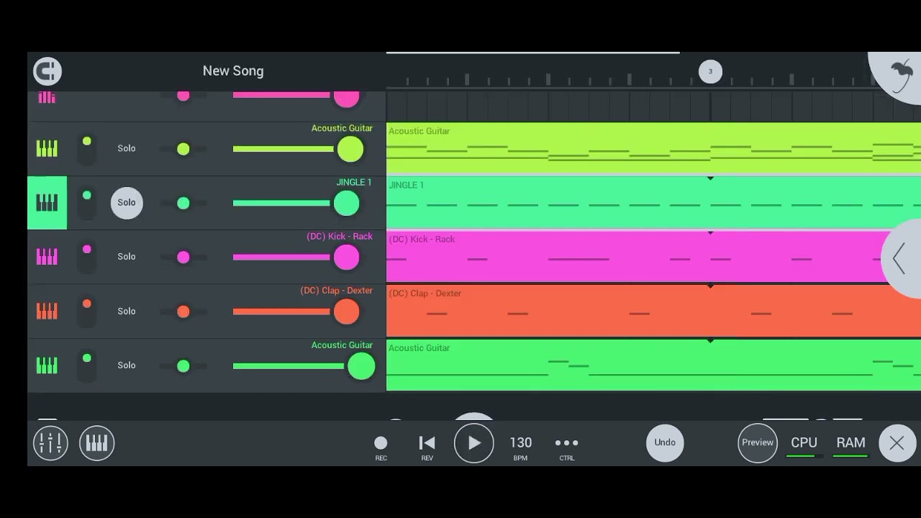Image resolution: width=921 pixels, height=518 pixels.
Task: Click pan knob of JINGLE 1 track
Action: pyautogui.click(x=183, y=204)
